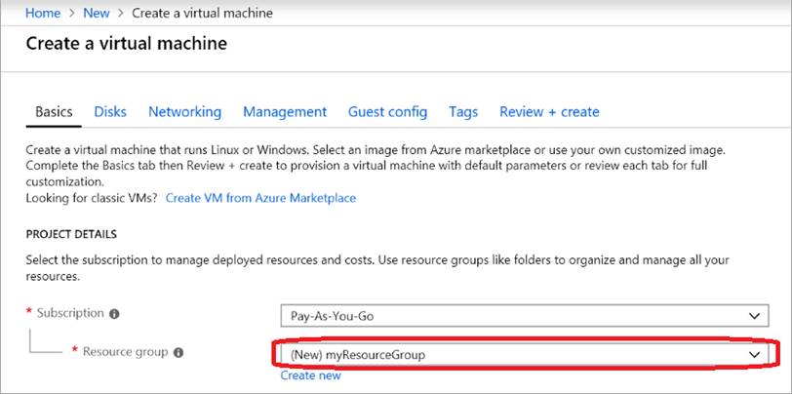Navigate to the New breadcrumb link
Viewport: 792px width, 394px height.
click(x=97, y=14)
